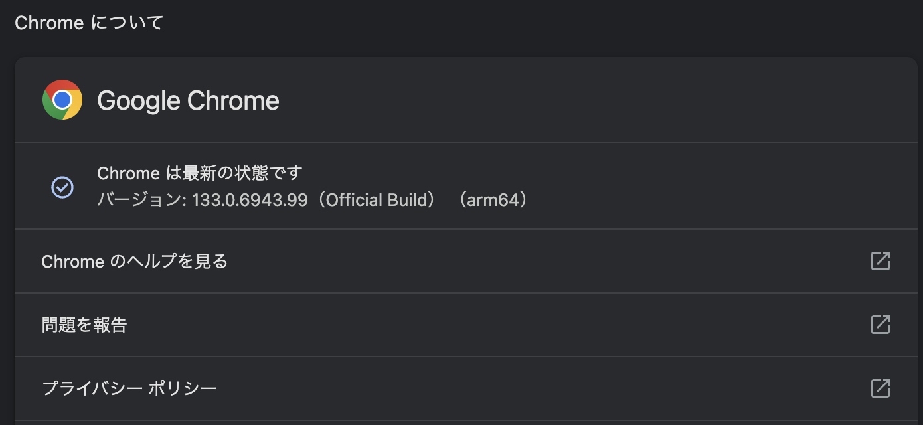This screenshot has width=923, height=425.
Task: Click the external link icon beside 問題を報告
Action: point(880,325)
